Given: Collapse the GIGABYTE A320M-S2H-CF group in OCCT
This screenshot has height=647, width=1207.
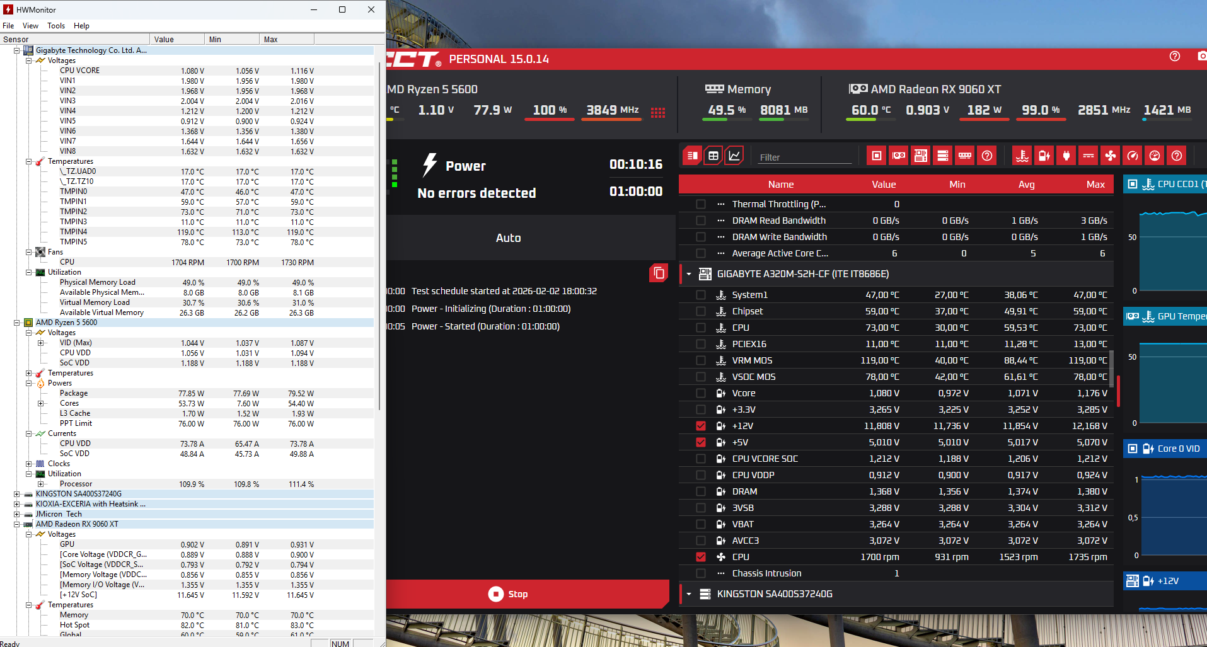Looking at the screenshot, I should [x=689, y=274].
